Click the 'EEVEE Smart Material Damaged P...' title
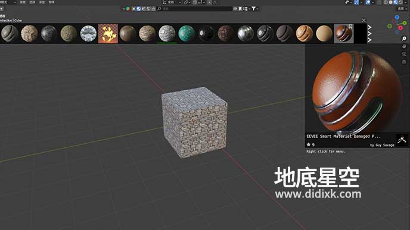 (344, 136)
